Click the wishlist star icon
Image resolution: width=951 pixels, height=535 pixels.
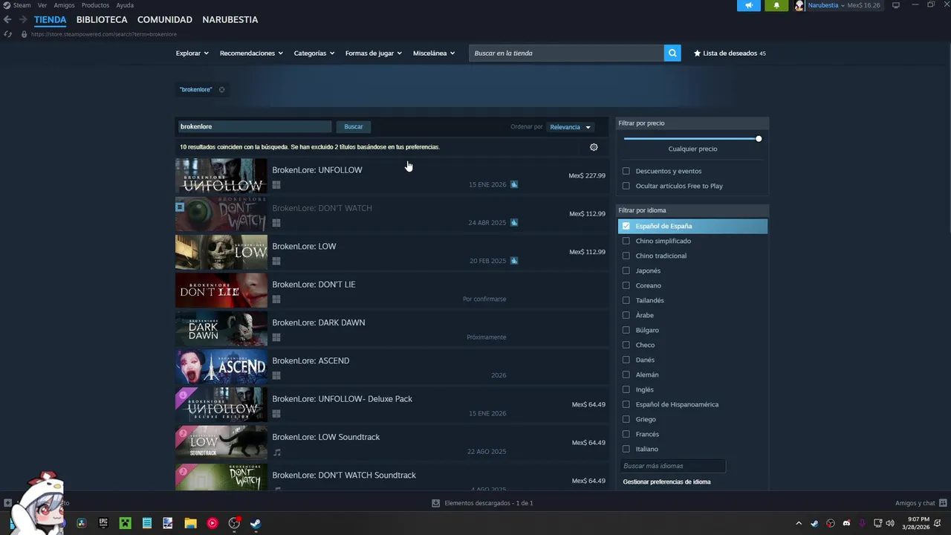coord(697,53)
